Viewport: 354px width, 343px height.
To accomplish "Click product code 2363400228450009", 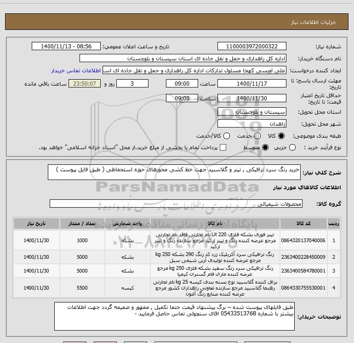I will (x=303, y=257).
